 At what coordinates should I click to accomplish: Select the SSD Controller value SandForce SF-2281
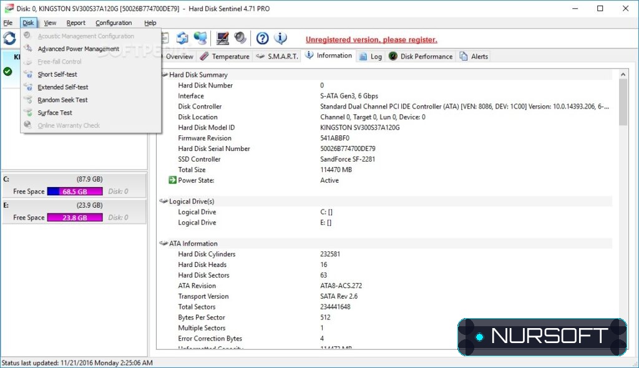pos(347,159)
